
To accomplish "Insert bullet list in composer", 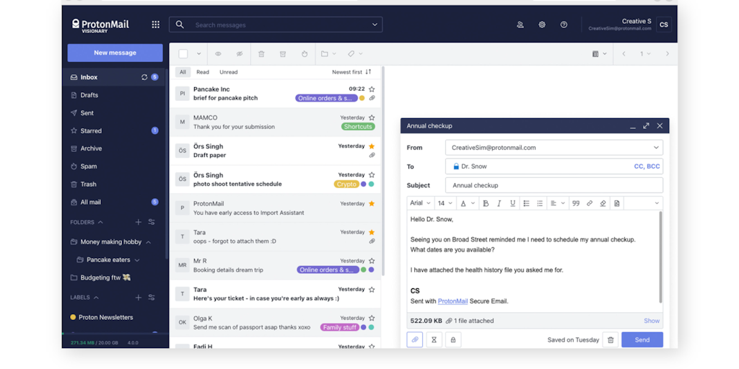I will 526,203.
